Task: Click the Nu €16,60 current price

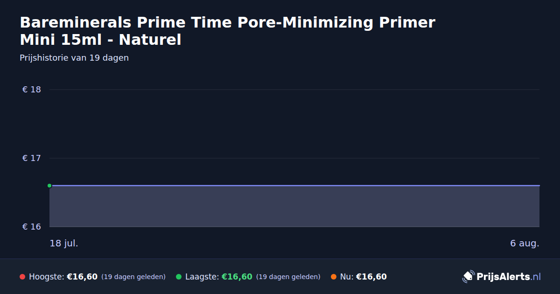Action: tap(371, 277)
